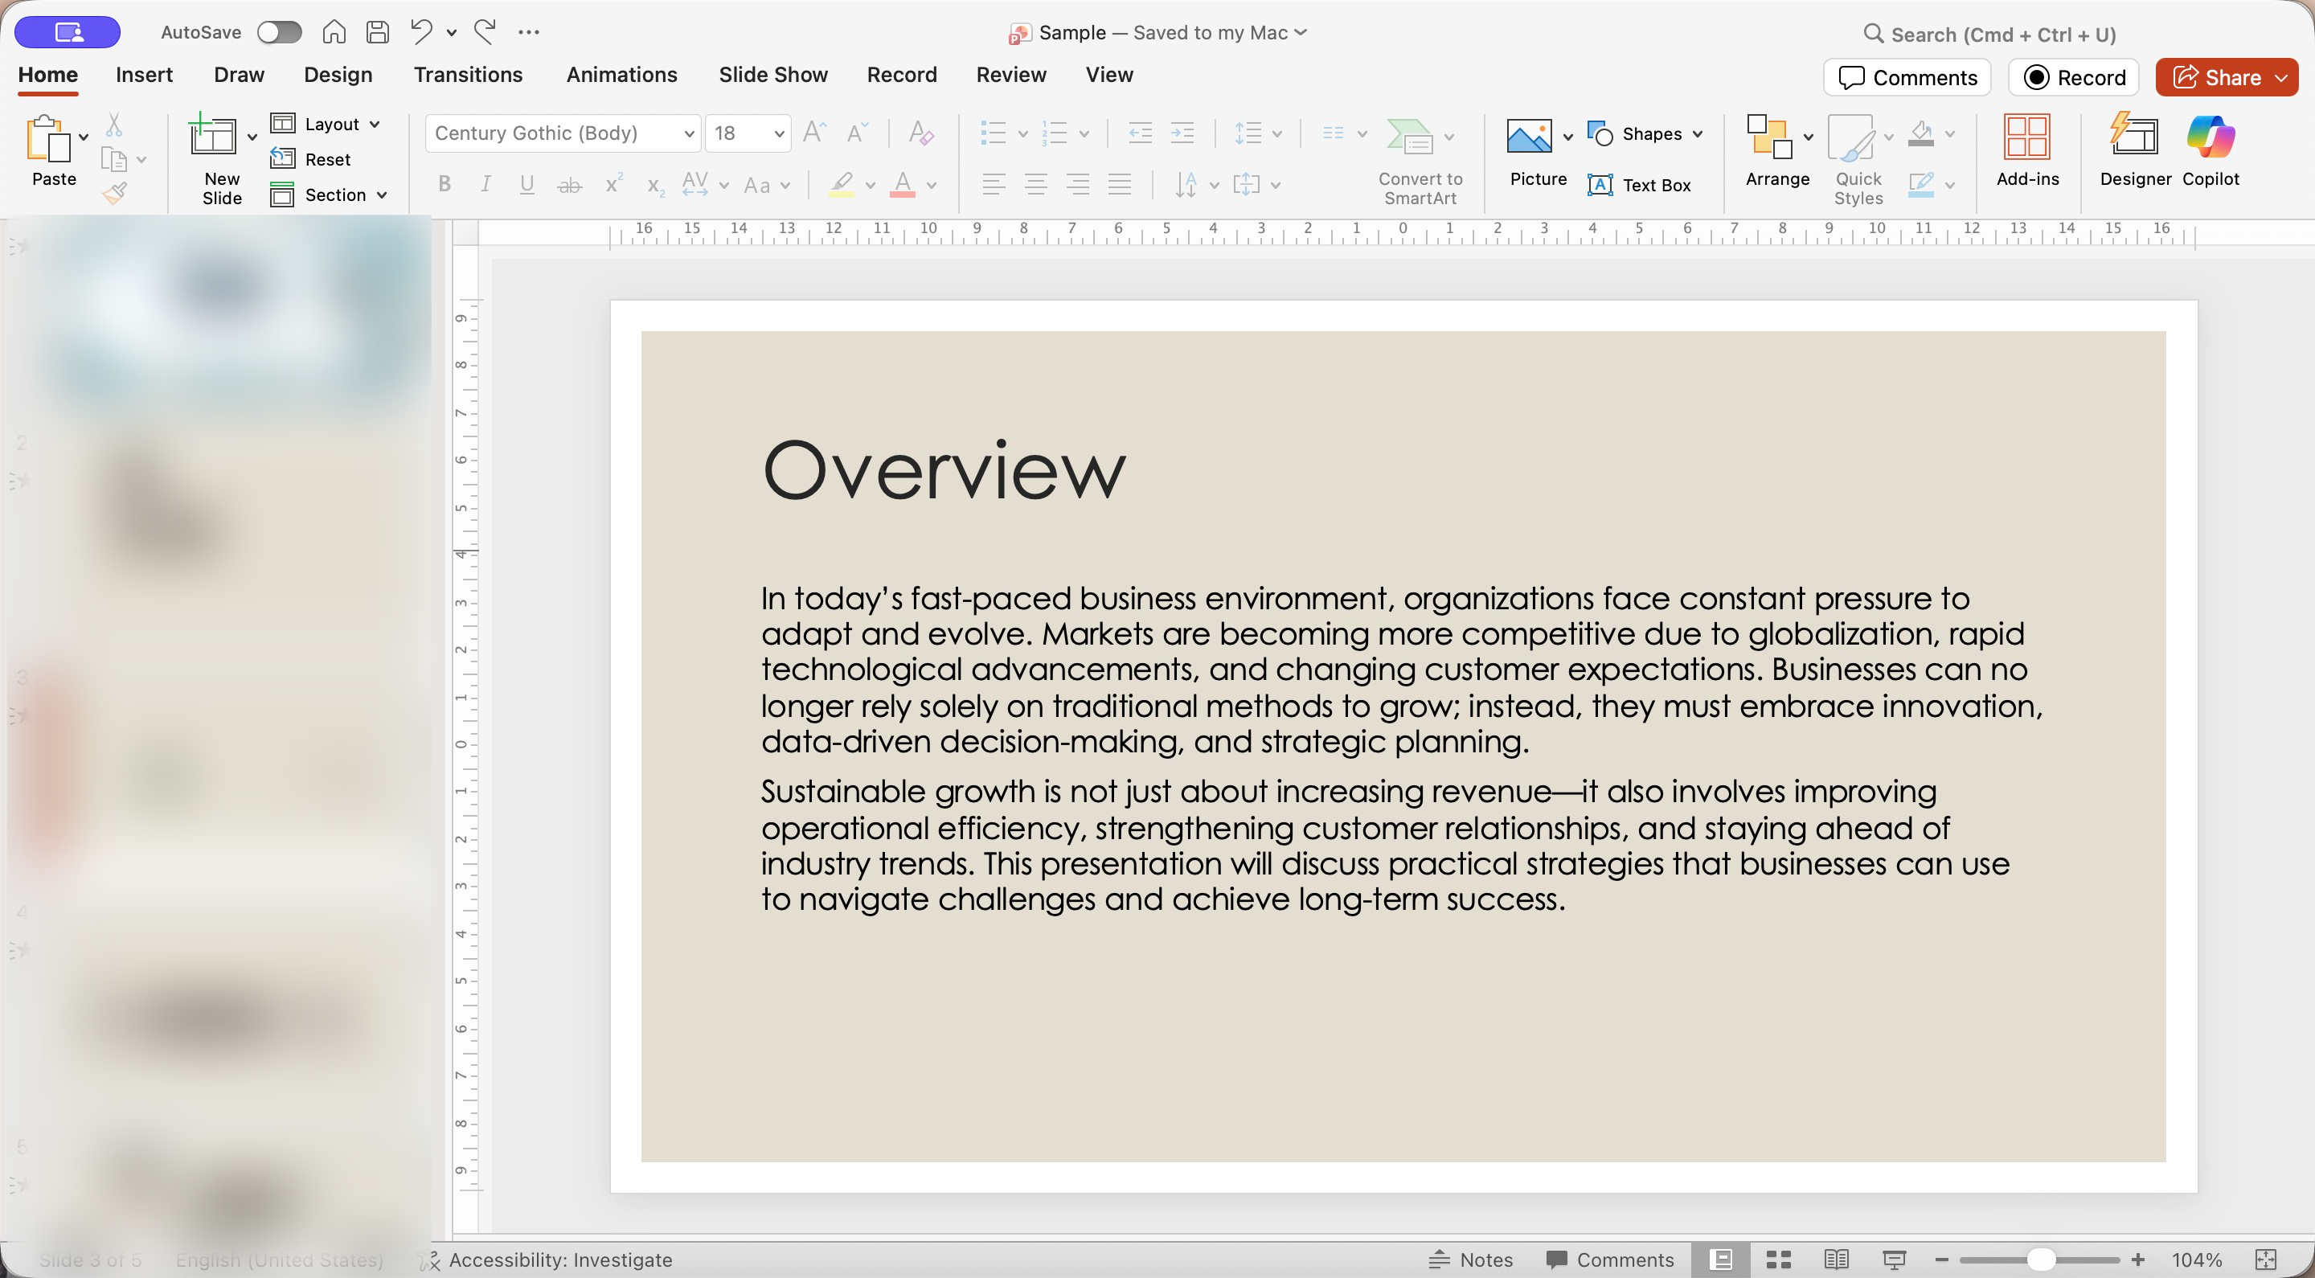This screenshot has width=2315, height=1278.
Task: Click the Format Painter brush icon
Action: point(114,193)
